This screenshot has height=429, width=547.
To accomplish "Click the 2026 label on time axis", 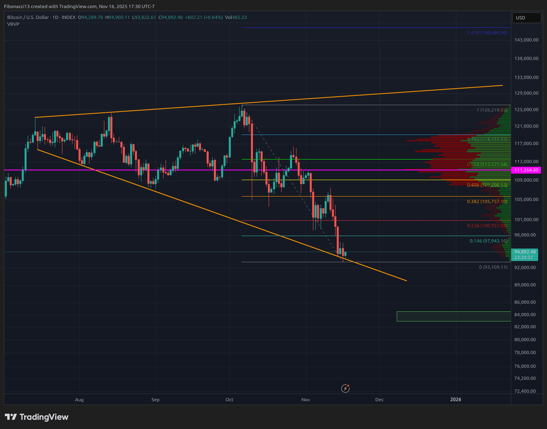I will click(x=456, y=400).
